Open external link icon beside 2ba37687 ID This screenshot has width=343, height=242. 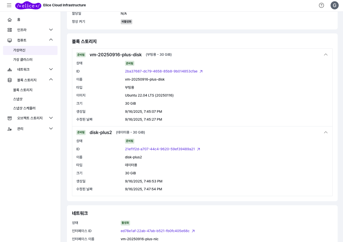click(201, 71)
